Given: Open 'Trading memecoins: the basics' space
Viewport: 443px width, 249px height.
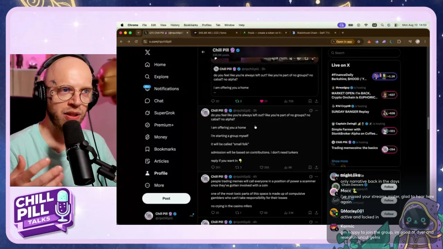Looking at the screenshot, I should (x=364, y=146).
